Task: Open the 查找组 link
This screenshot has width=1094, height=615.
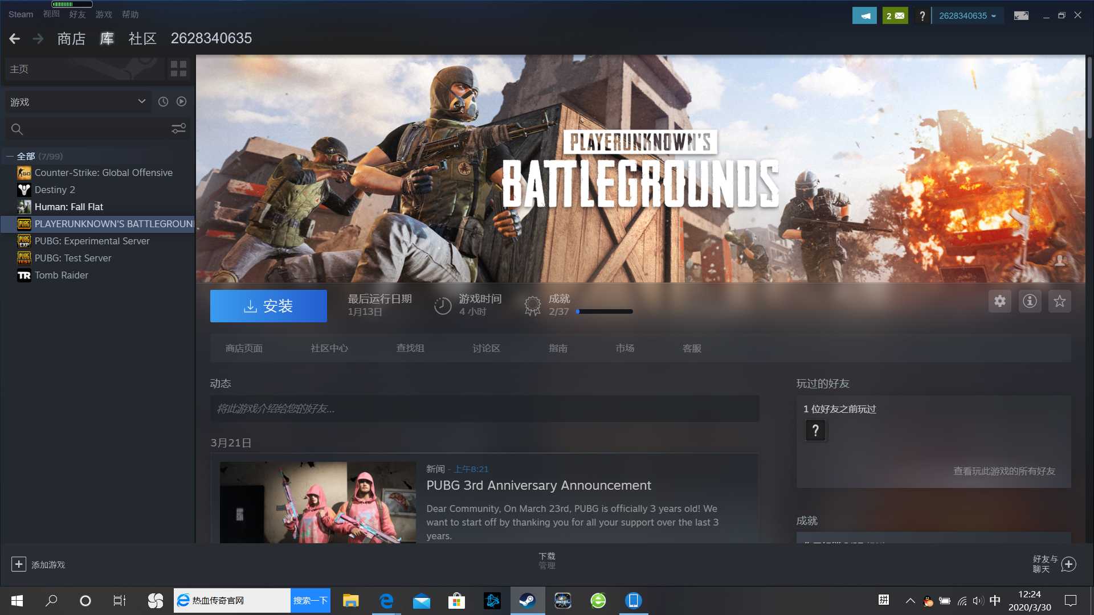Action: click(410, 348)
